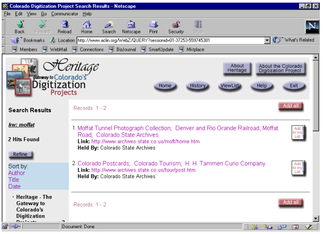Open the Edit menu
Screen dimensions: 323x234
pyautogui.click(x=19, y=14)
